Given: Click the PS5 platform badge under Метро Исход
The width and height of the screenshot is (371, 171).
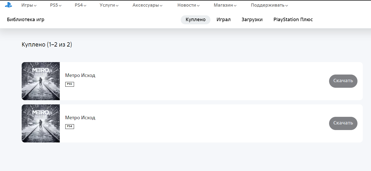Looking at the screenshot, I should click(70, 84).
